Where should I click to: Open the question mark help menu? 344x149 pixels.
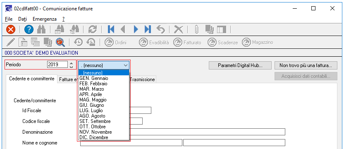63,19
